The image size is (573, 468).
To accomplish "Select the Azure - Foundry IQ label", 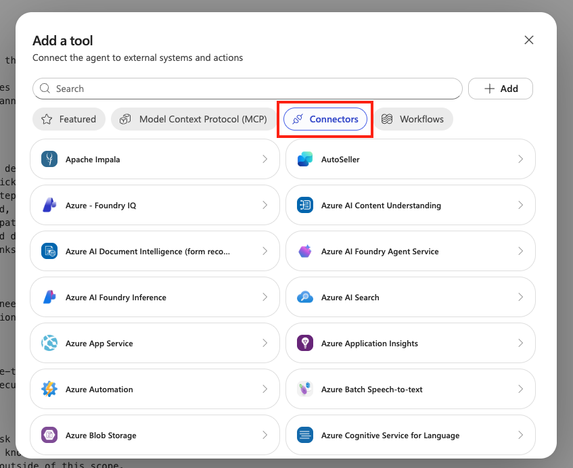I will (x=101, y=206).
